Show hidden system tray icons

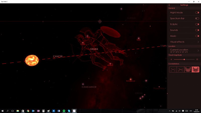point(170,111)
